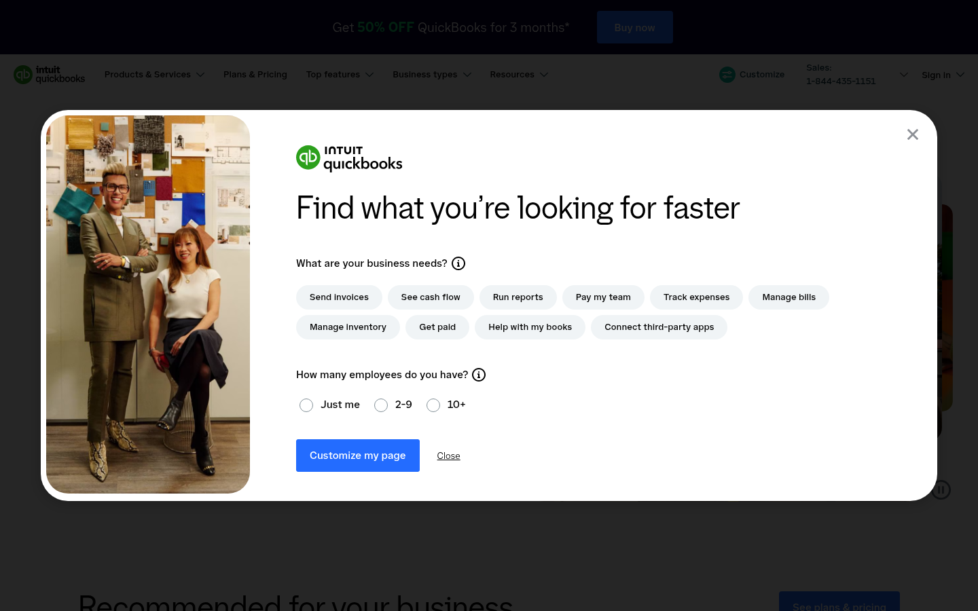Pause the carousel with the pause icon
The height and width of the screenshot is (611, 978).
click(x=941, y=489)
